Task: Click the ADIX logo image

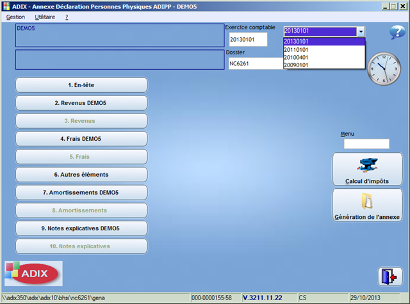Action: tap(33, 273)
